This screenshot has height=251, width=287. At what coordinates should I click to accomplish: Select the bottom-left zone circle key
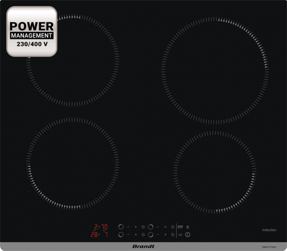coord(121,234)
